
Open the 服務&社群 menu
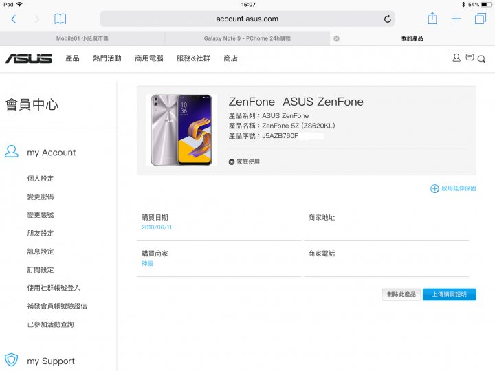193,58
